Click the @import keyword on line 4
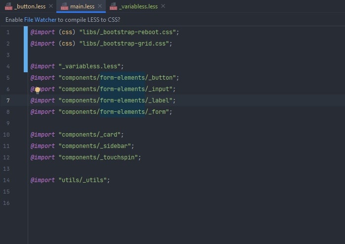 [x=43, y=66]
